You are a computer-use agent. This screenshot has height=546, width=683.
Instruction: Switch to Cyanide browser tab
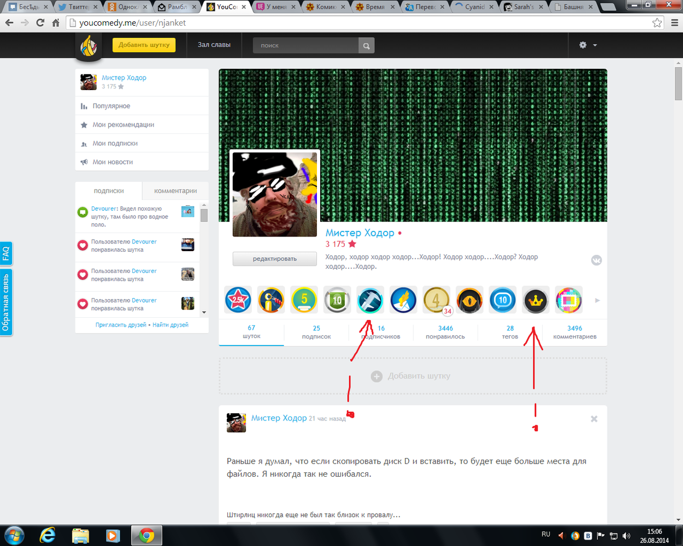pos(474,7)
